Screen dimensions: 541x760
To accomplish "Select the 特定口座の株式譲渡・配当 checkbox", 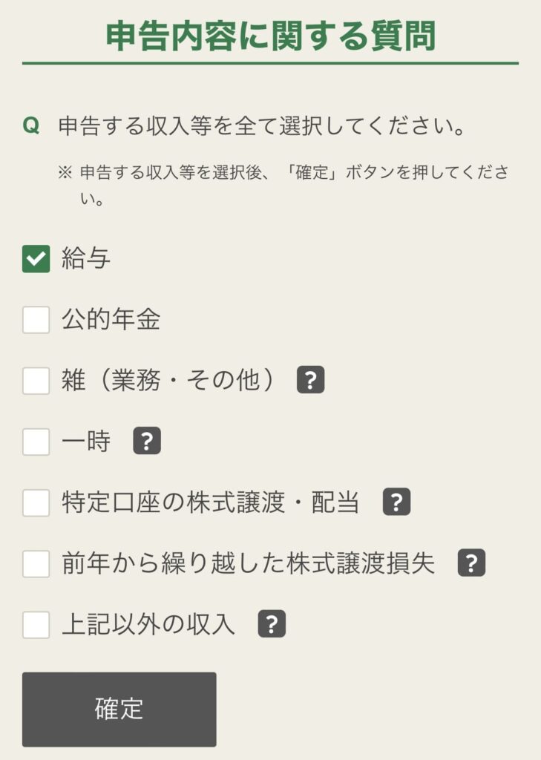I will [x=36, y=502].
